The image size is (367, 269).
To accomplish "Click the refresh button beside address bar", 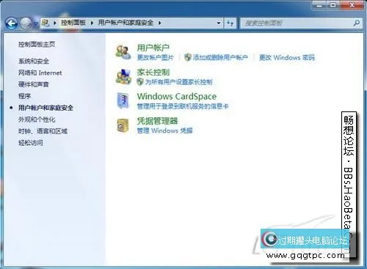I will click(x=230, y=23).
